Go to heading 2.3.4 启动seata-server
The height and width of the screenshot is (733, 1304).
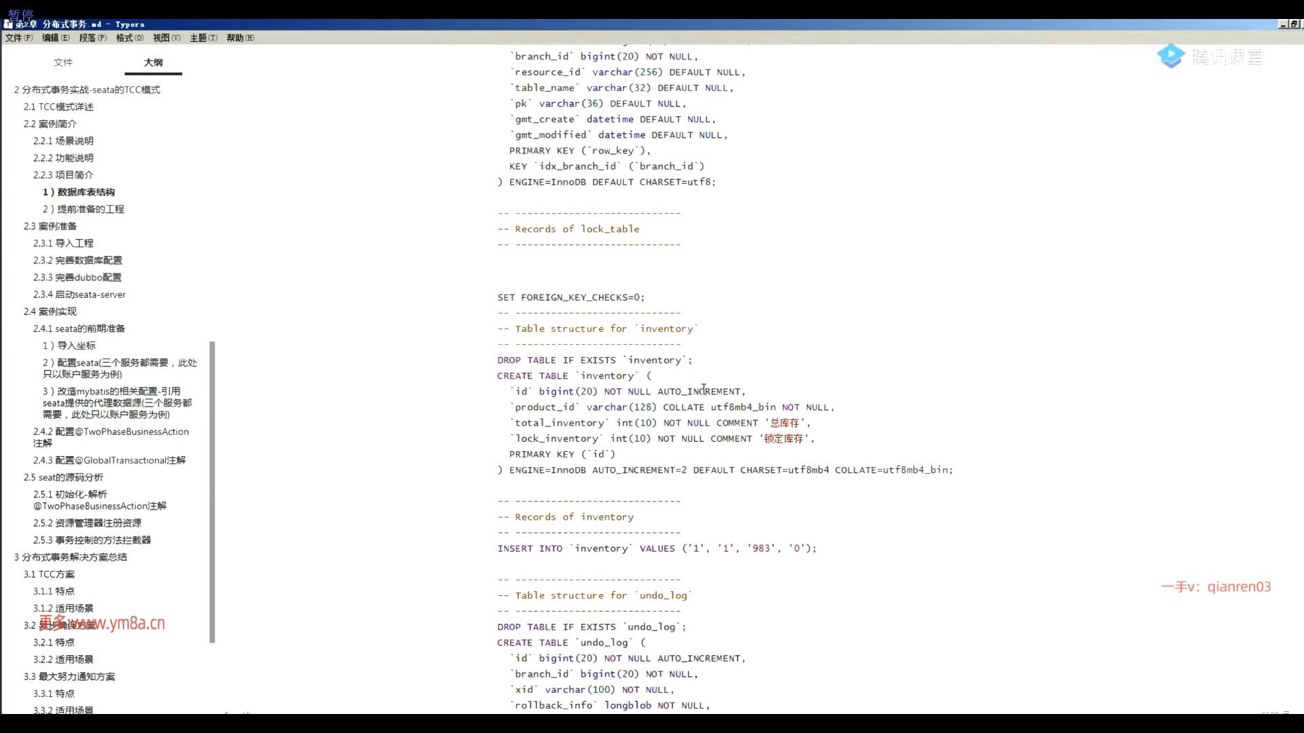[79, 295]
